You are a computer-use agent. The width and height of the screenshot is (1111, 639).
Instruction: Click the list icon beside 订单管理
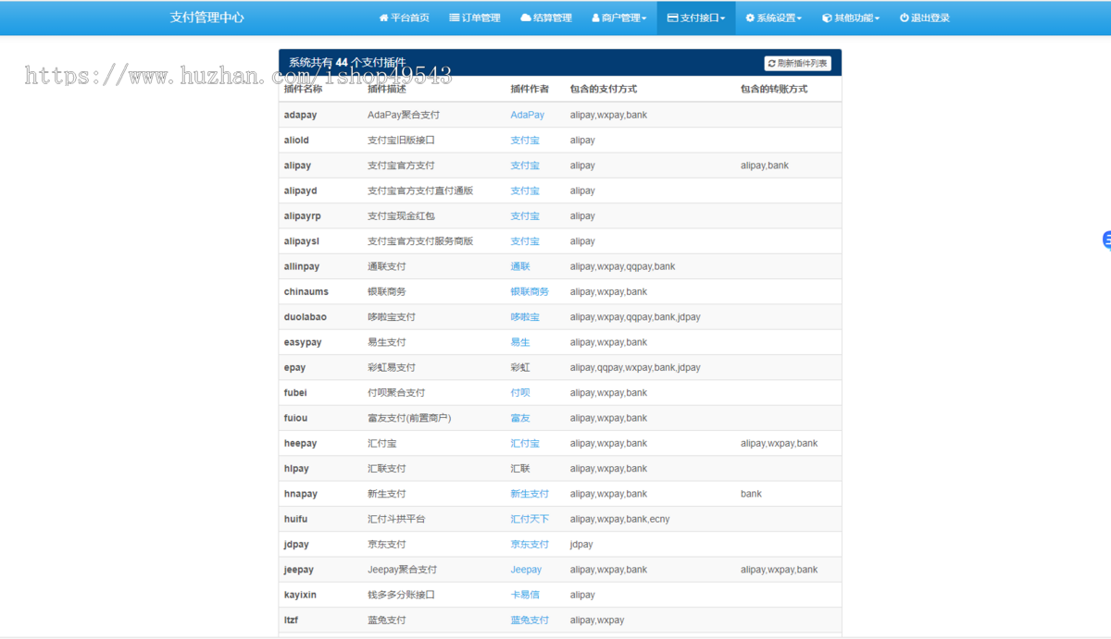click(455, 18)
